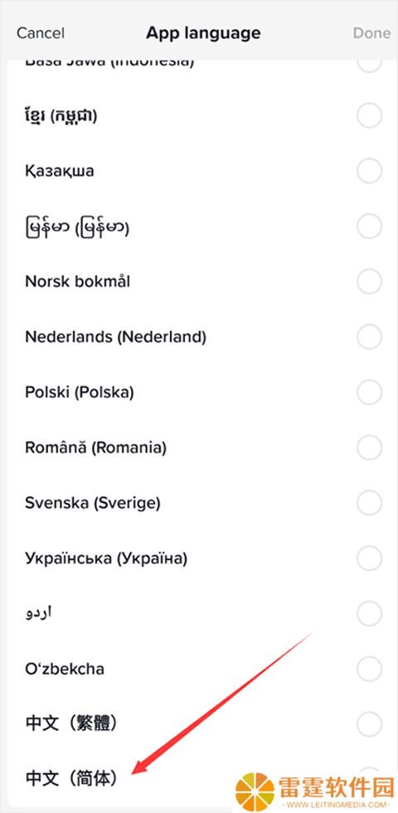Select the Қазақша radio button
This screenshot has height=813, width=398.
coord(370,171)
